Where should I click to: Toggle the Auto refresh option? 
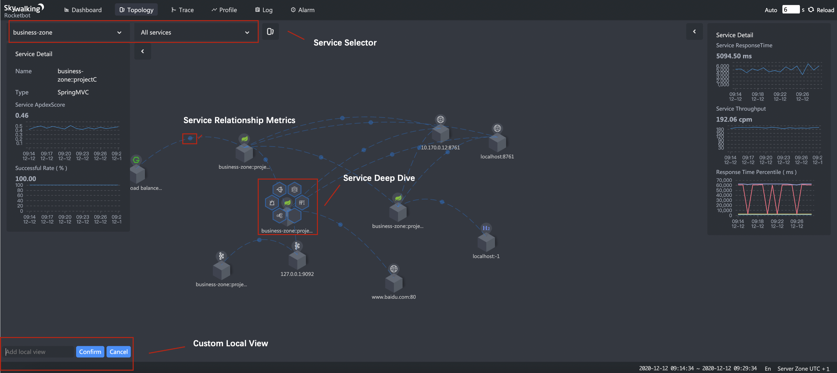click(x=771, y=10)
